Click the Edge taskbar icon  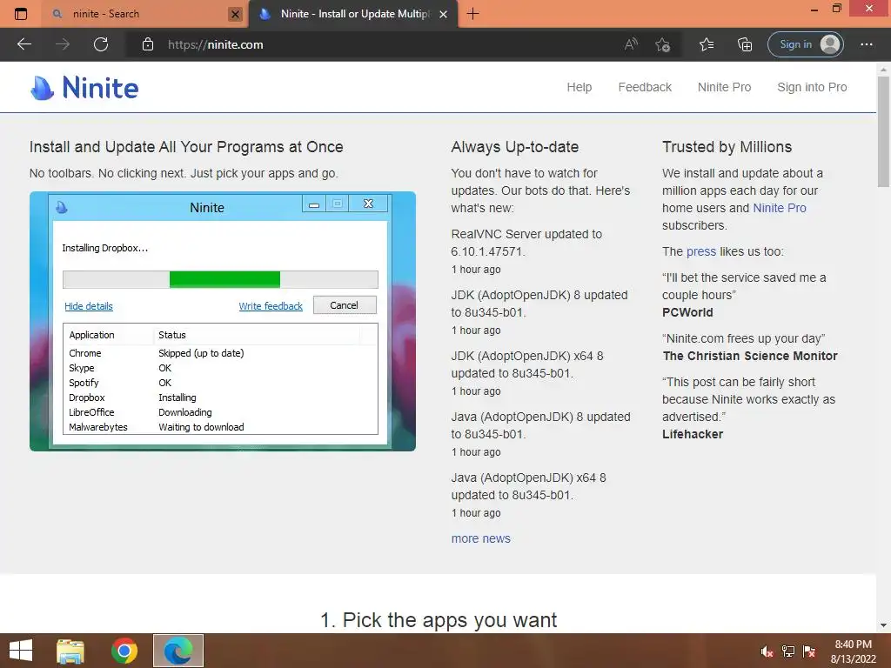pos(178,651)
